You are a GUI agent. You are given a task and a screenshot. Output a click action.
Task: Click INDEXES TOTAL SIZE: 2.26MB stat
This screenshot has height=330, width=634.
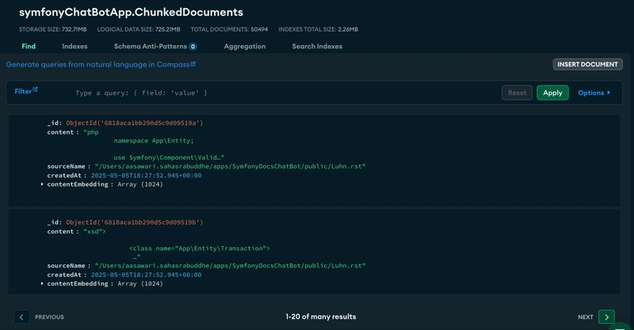pos(319,29)
